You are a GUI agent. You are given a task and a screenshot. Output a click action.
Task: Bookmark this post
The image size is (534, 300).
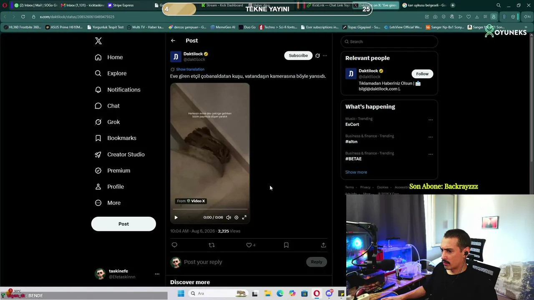286,245
